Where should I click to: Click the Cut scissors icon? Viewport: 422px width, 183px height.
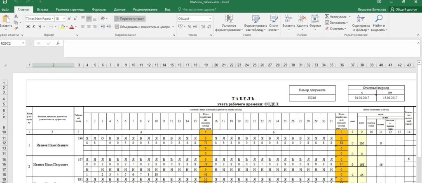click(x=16, y=16)
